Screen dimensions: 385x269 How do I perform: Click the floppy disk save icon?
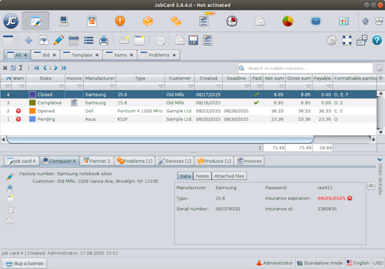click(193, 40)
